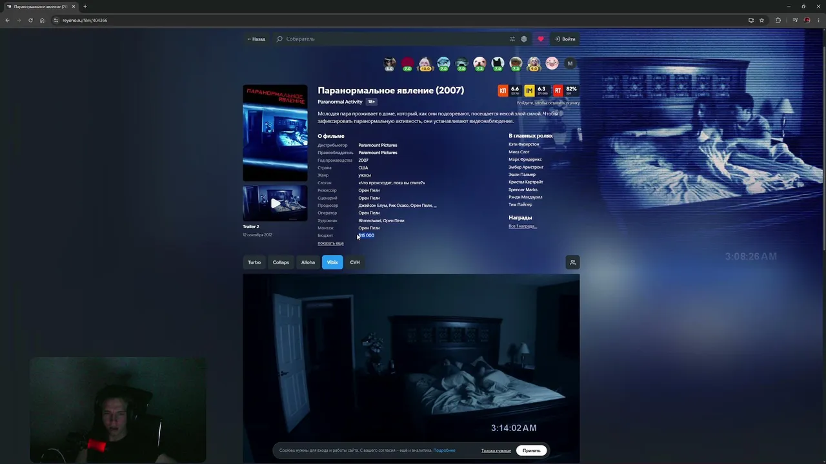Click the video player frame

pyautogui.click(x=411, y=368)
